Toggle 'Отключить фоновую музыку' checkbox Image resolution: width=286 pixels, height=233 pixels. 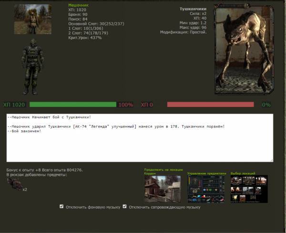[x=61, y=207]
